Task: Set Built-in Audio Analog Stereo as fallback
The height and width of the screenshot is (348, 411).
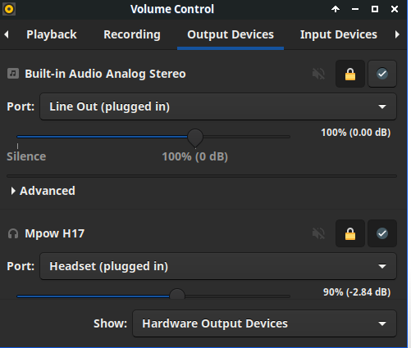Action: click(382, 74)
